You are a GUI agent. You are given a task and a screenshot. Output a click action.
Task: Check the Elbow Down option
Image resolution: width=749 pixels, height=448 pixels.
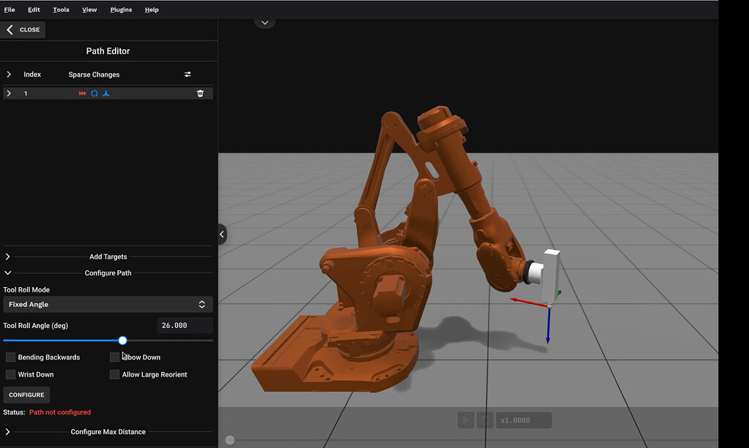click(x=114, y=357)
